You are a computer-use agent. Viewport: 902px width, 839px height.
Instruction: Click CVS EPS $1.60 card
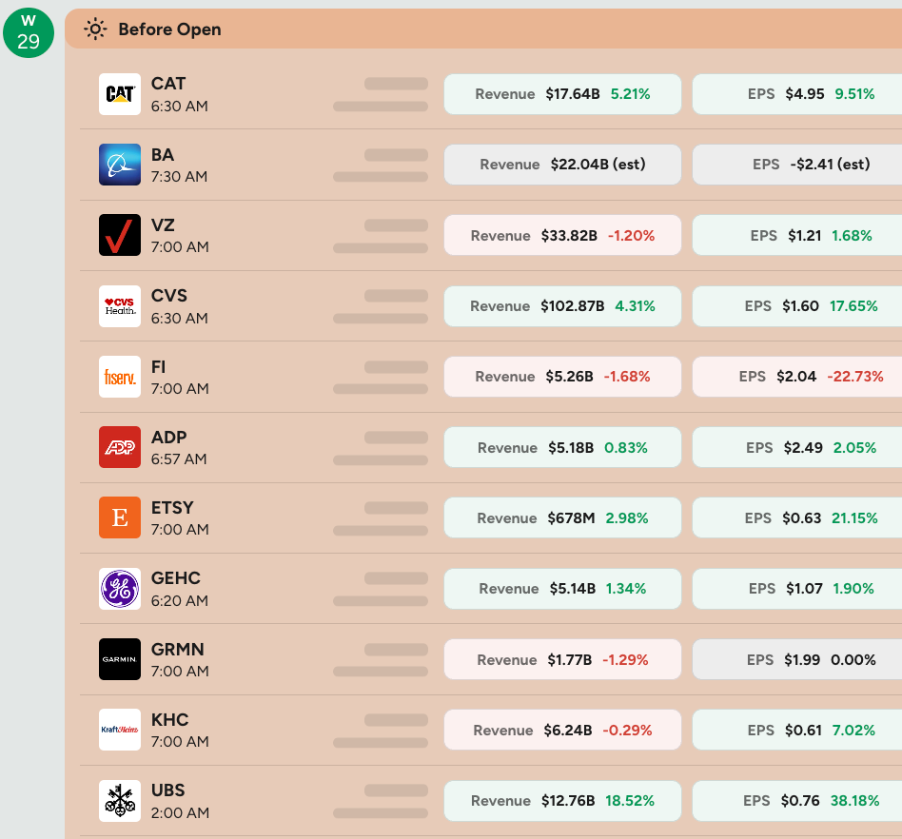pyautogui.click(x=797, y=306)
